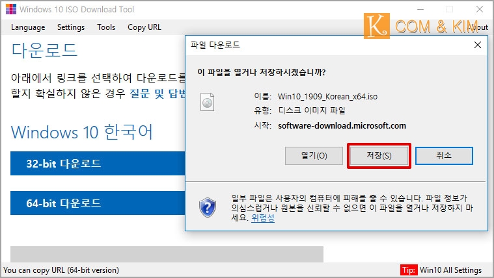This screenshot has height=278, width=494.
Task: Click the red Tip: label in status bar
Action: pos(409,270)
